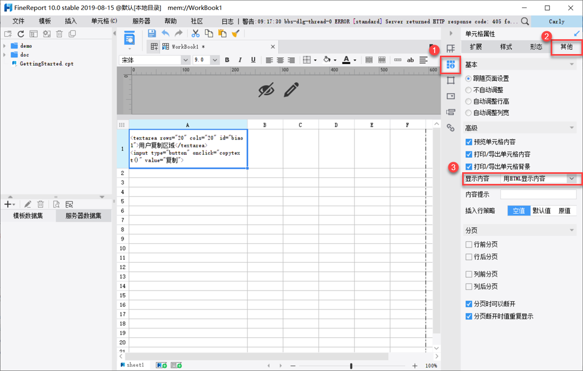Select the '自动调整列宽' radio option

(x=469, y=113)
